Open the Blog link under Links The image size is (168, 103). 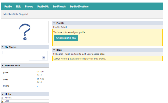[7, 101]
